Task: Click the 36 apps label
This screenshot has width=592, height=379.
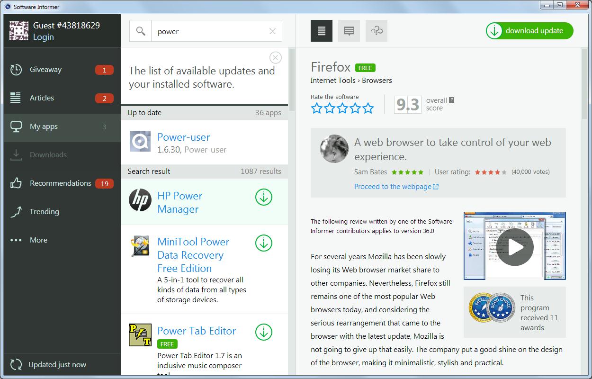Action: tap(268, 113)
